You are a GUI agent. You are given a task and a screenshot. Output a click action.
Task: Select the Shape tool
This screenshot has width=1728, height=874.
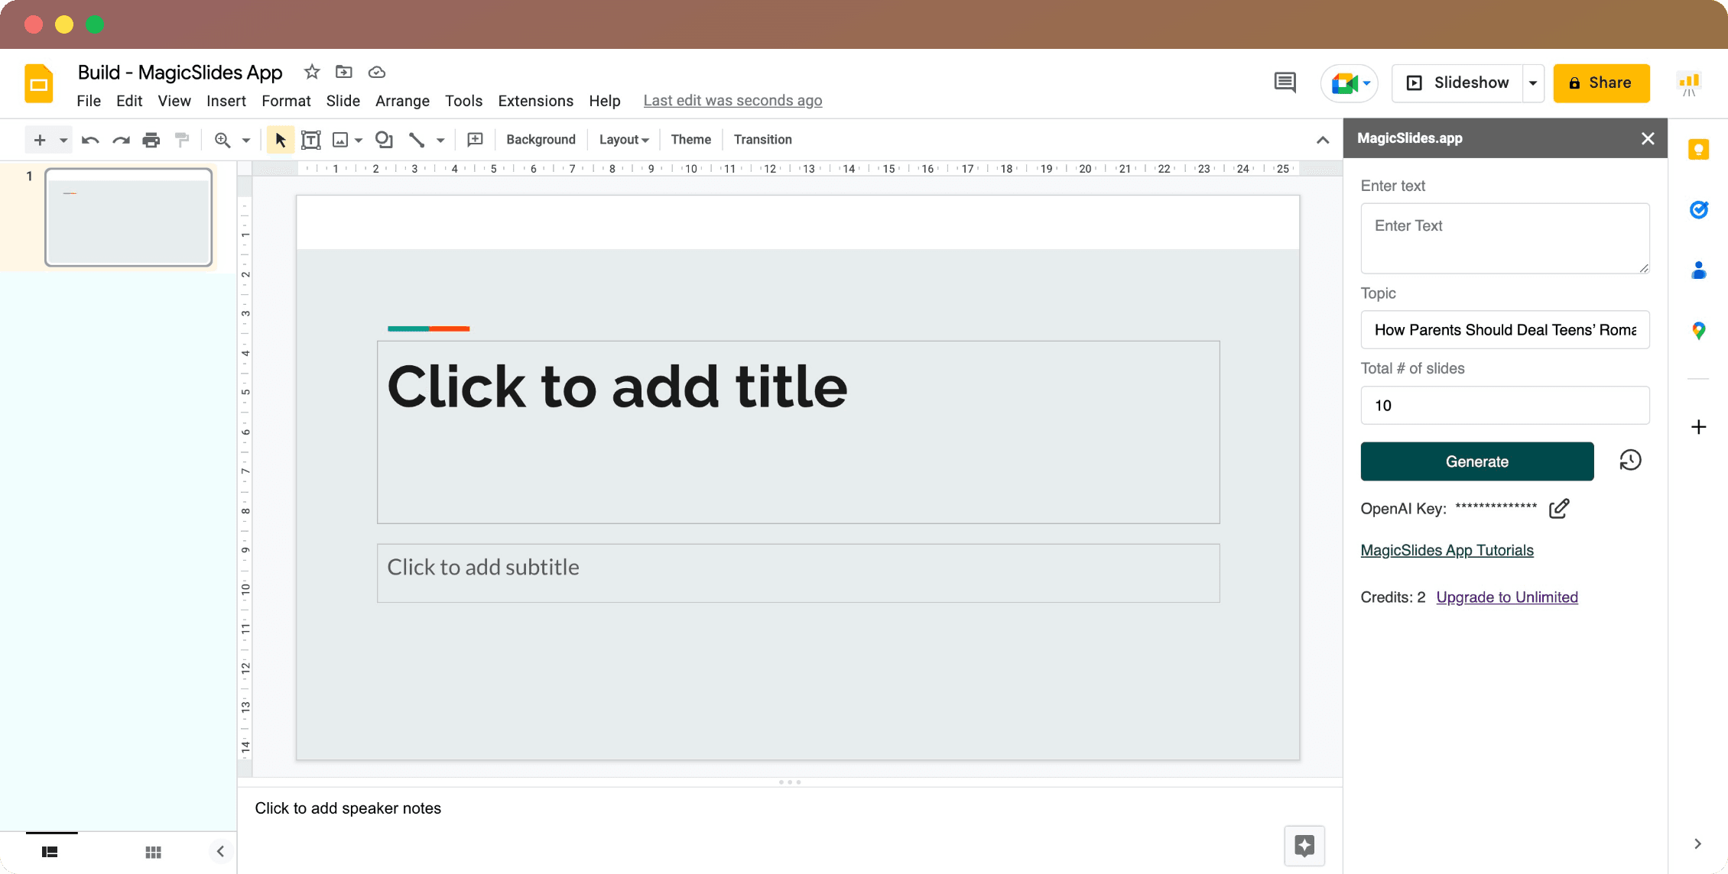383,139
